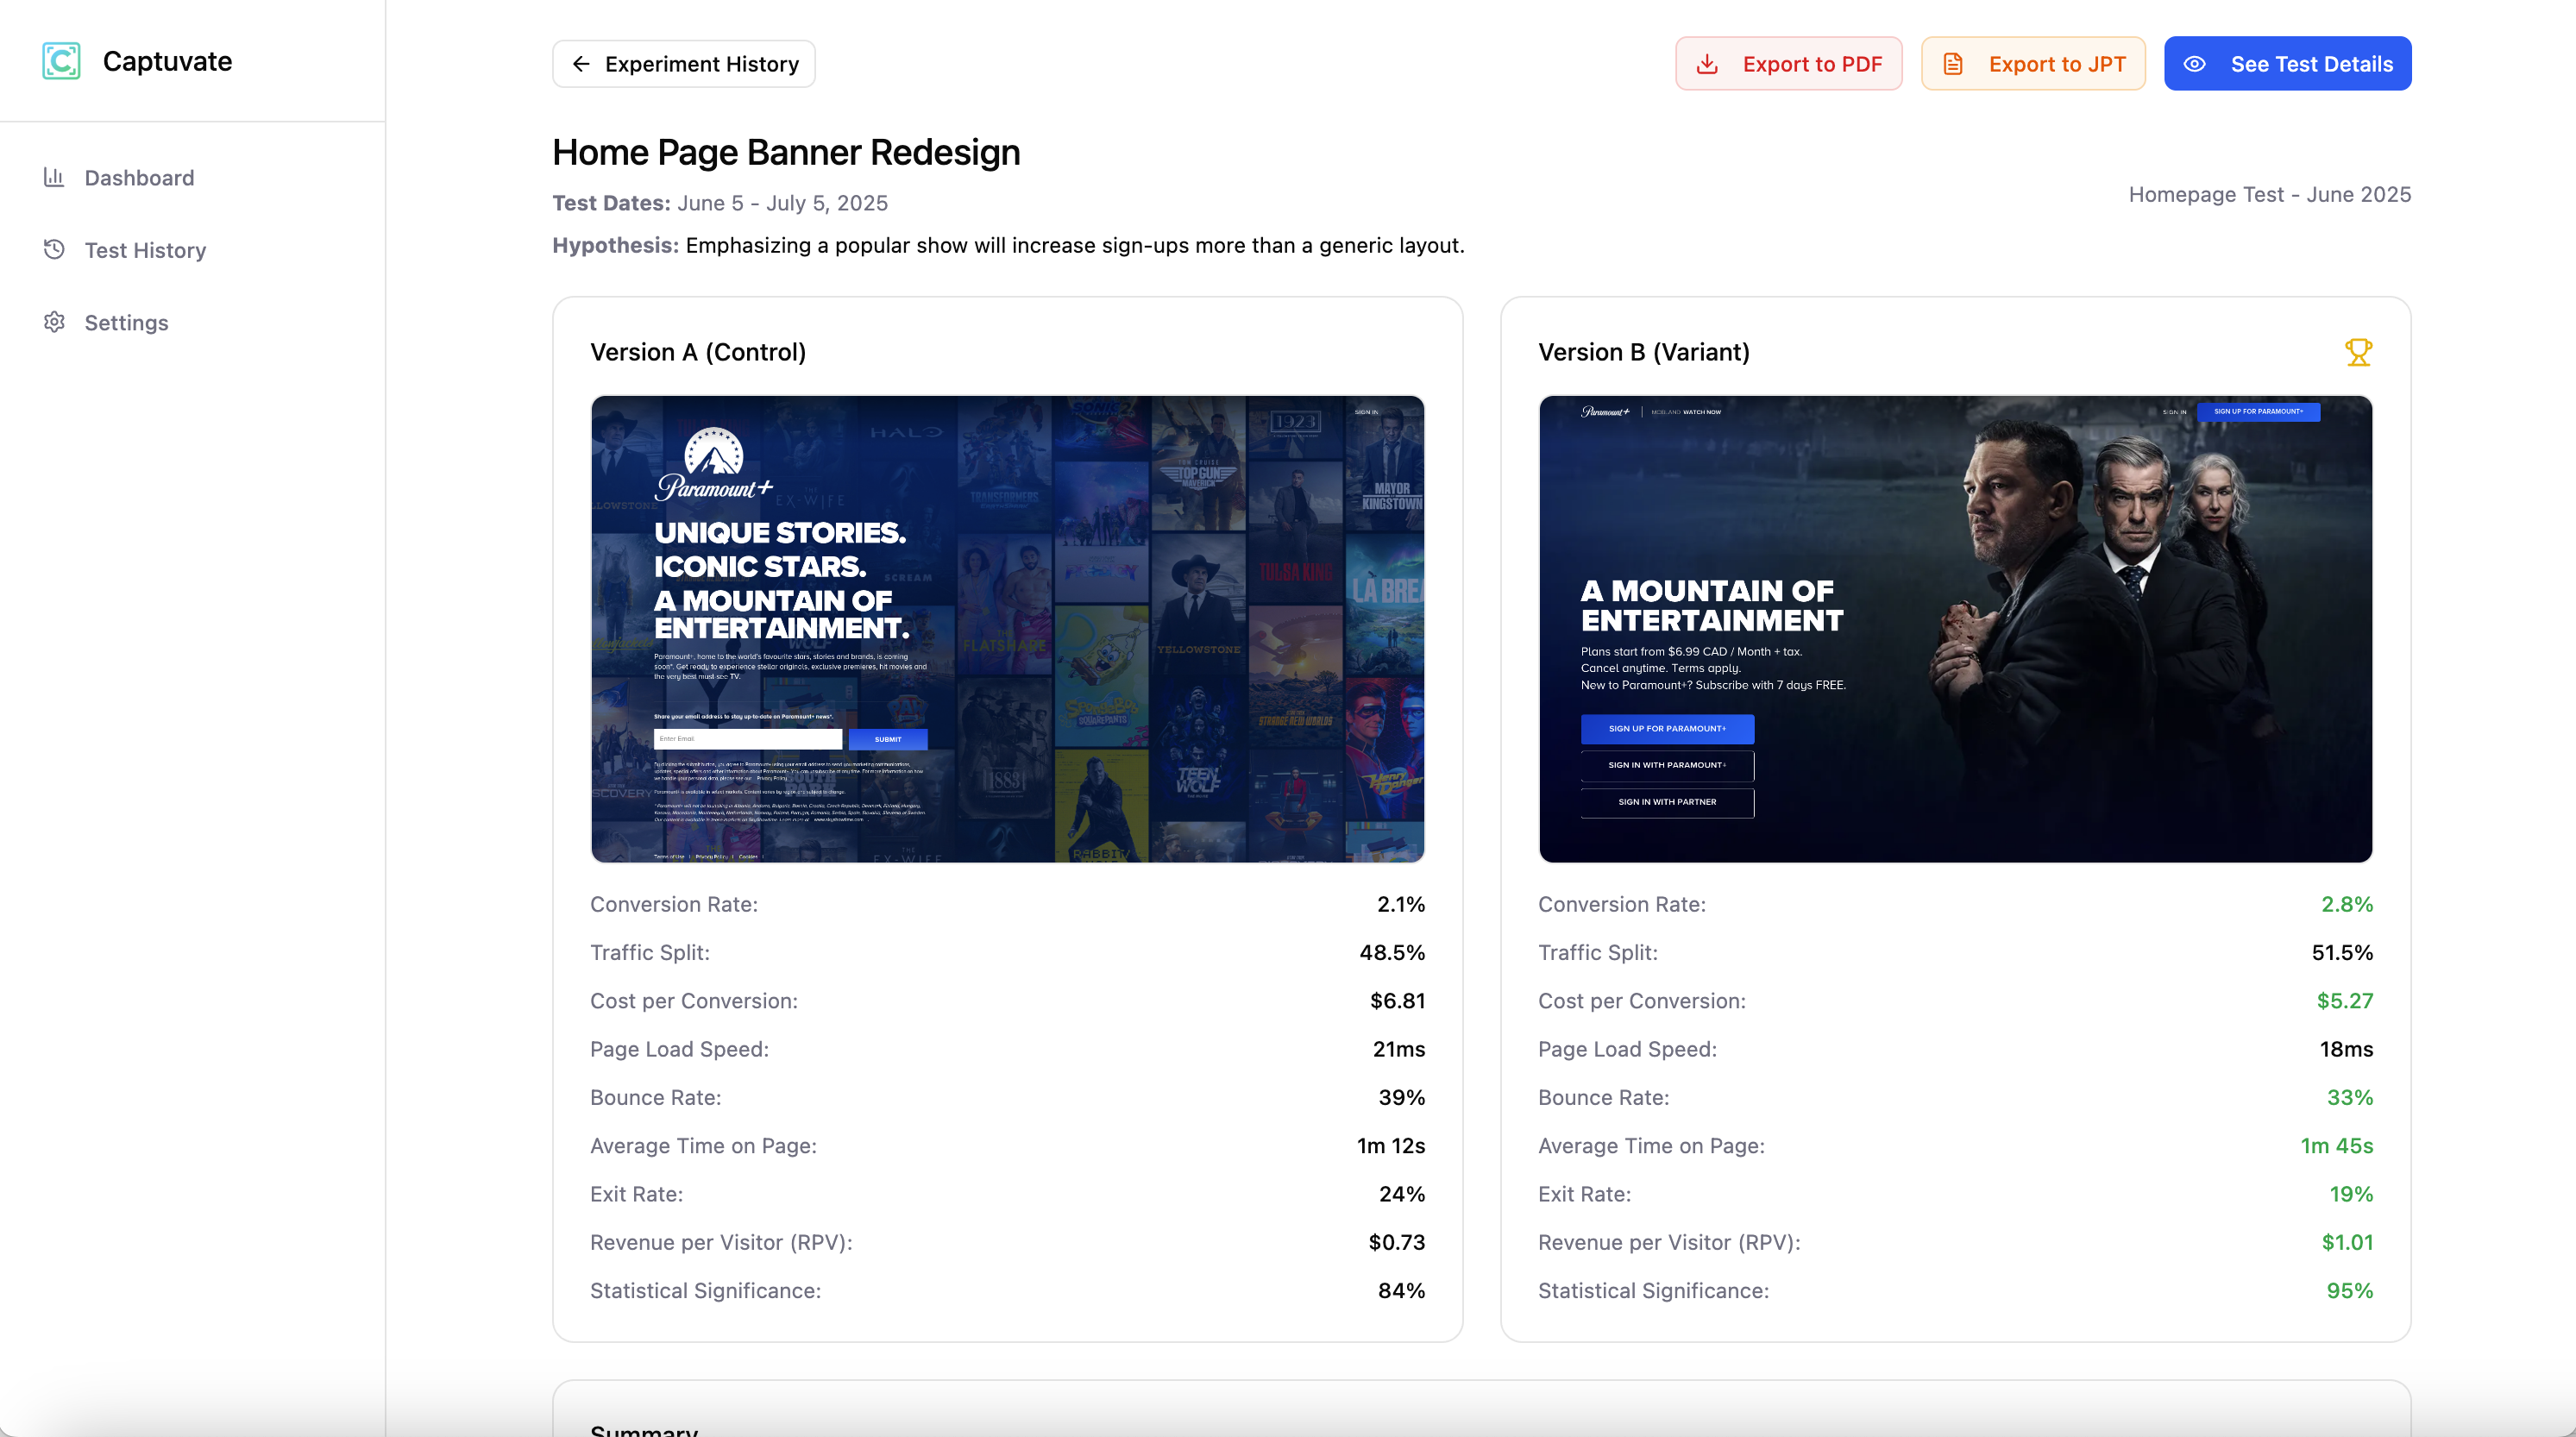This screenshot has width=2576, height=1437.
Task: Click the Export to PDF button
Action: (x=1789, y=62)
